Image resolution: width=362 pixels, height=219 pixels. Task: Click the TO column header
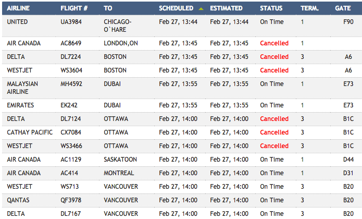click(108, 8)
